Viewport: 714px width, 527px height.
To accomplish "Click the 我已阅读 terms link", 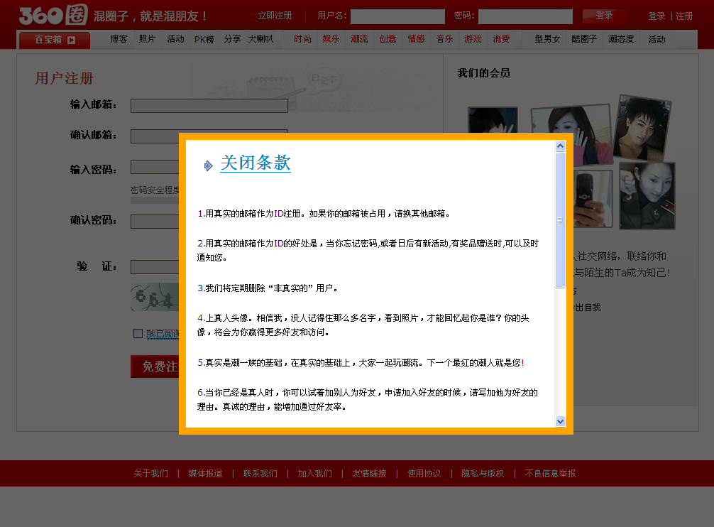I will (x=163, y=334).
